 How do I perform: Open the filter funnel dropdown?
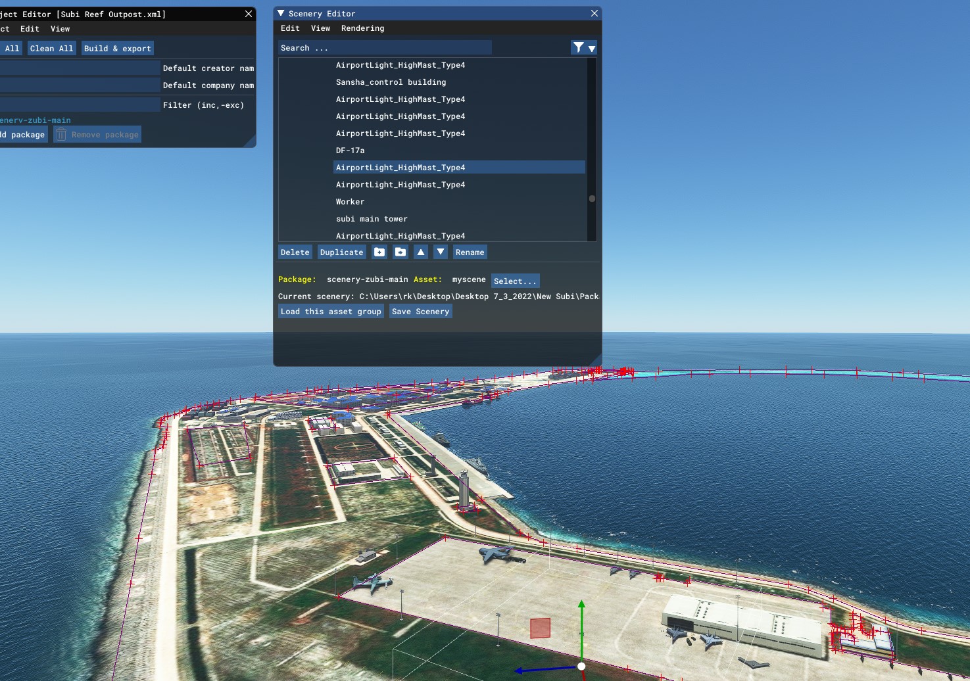584,47
